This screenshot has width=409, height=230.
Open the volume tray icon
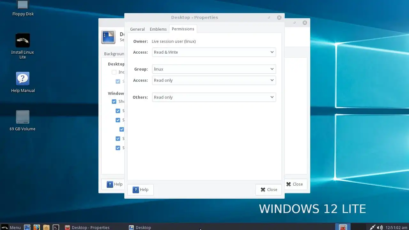(x=380, y=227)
